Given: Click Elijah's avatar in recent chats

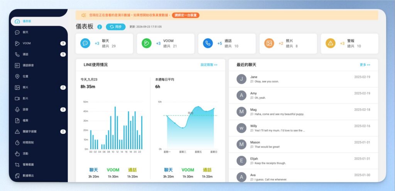Looking at the screenshot, I should (241, 161).
